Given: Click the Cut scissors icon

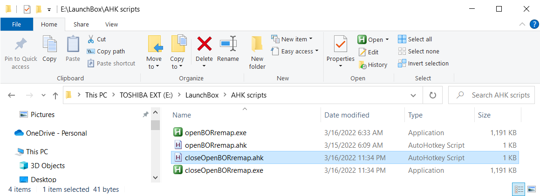Looking at the screenshot, I should coord(90,39).
